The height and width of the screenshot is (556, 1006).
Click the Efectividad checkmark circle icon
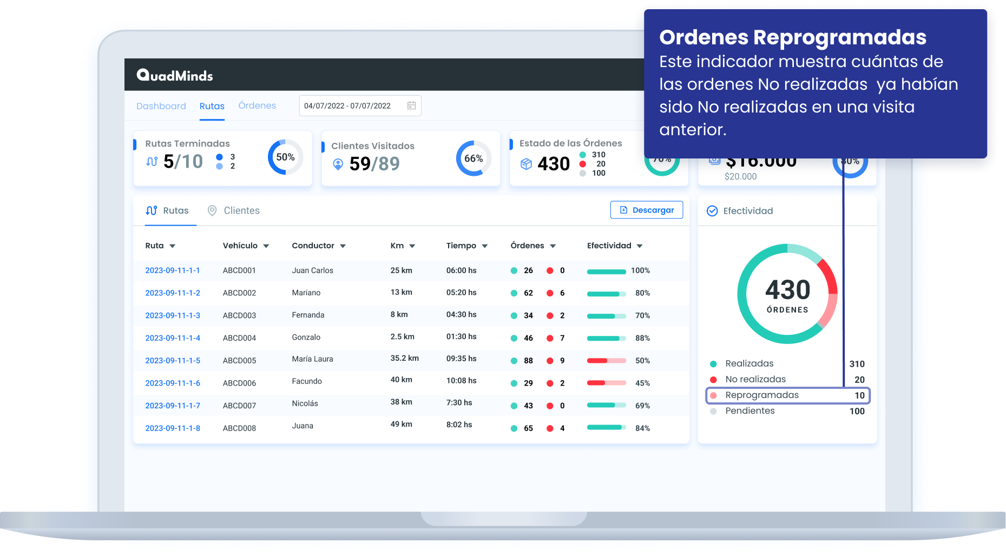tap(712, 211)
